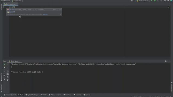Click the down stack trace arrow in Run panel
173x97 pixels.
click(8, 68)
